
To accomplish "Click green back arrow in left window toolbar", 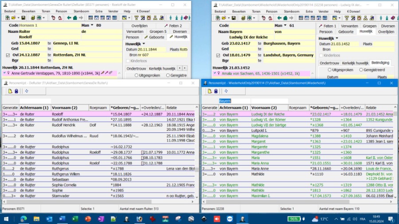I will [69, 18].
